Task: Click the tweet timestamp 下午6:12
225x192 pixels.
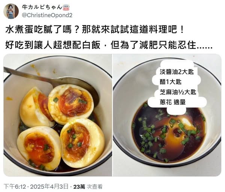Action: pyautogui.click(x=15, y=186)
